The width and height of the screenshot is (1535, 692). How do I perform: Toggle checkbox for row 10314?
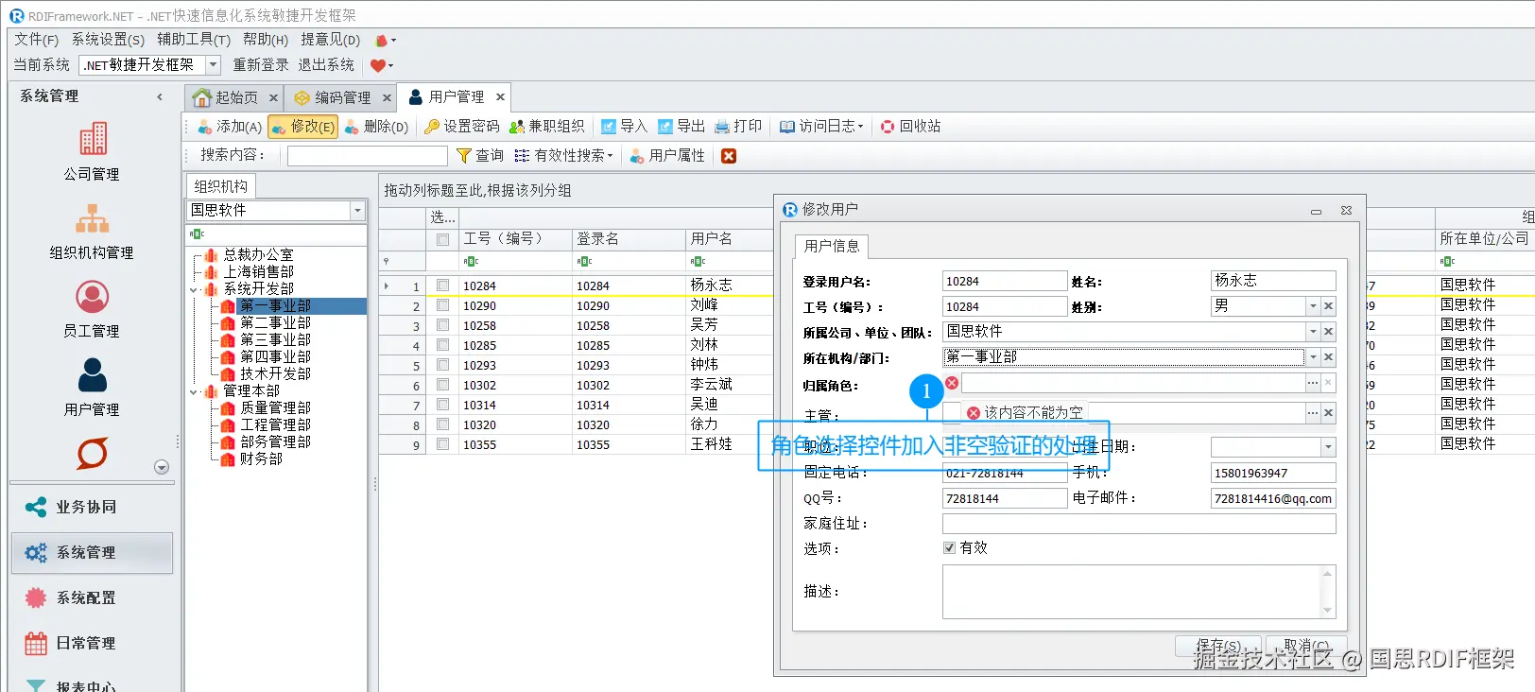(x=442, y=405)
